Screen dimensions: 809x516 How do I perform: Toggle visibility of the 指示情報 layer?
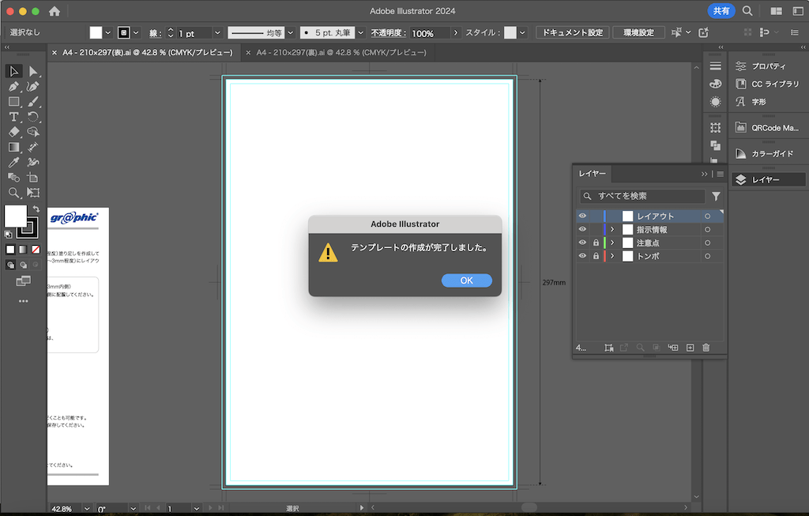(582, 229)
